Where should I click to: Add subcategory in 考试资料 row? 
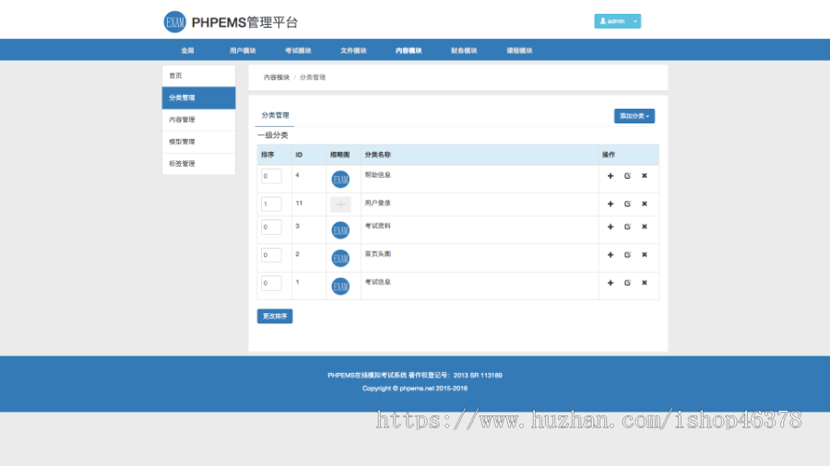[611, 227]
